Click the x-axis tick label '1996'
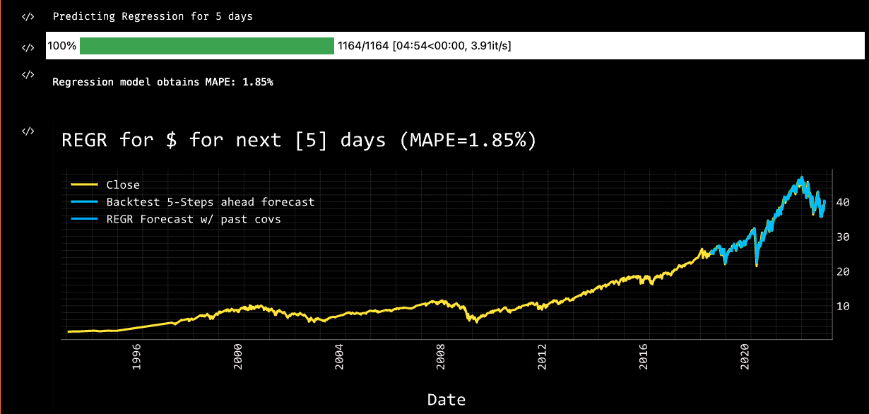This screenshot has height=414, width=869. click(136, 357)
